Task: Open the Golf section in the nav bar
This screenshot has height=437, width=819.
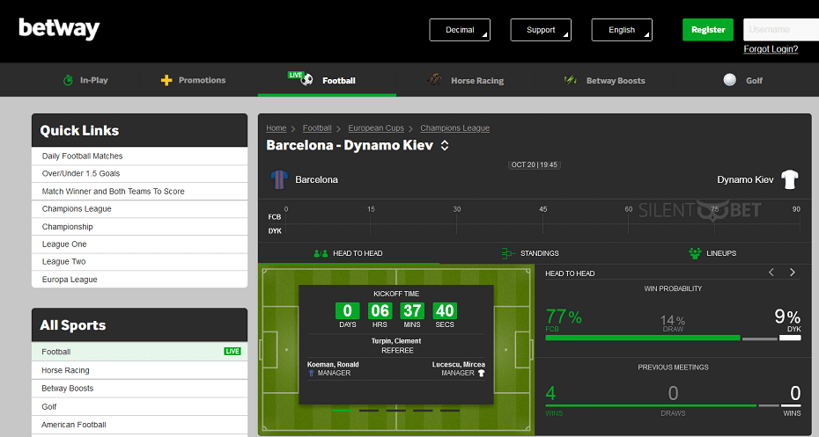Action: tap(742, 80)
